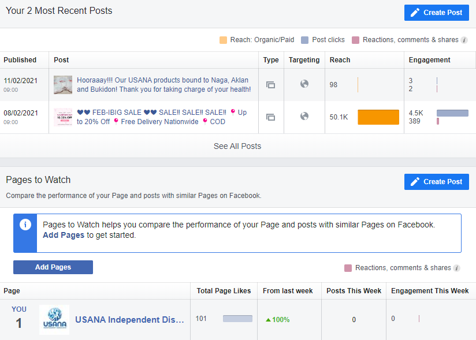Open the USANA Independent Dis... page link
The width and height of the screenshot is (476, 340).
129,320
